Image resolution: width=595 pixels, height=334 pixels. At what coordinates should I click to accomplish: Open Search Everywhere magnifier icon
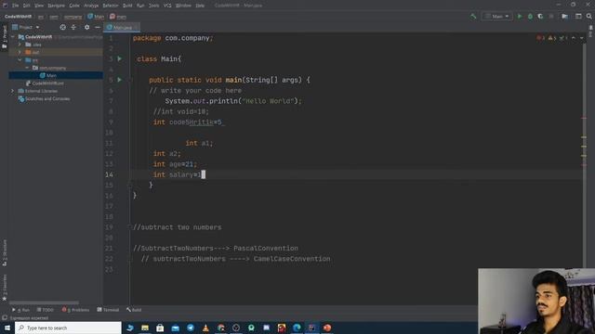pyautogui.click(x=588, y=17)
